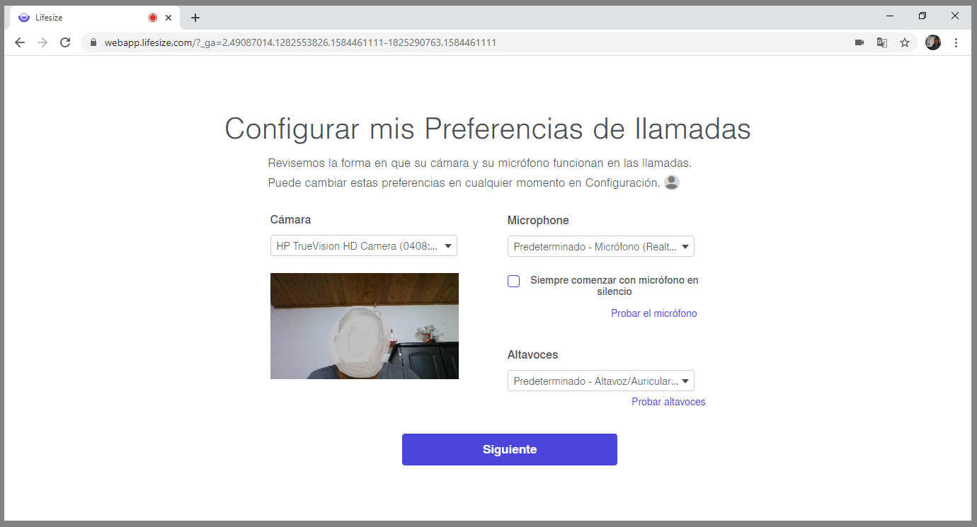Viewport: 977px width, 527px height.
Task: Click the browser forward arrow
Action: [42, 42]
